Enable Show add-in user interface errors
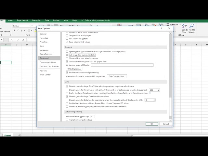Viewport: 208px width, 156px height. [67, 58]
